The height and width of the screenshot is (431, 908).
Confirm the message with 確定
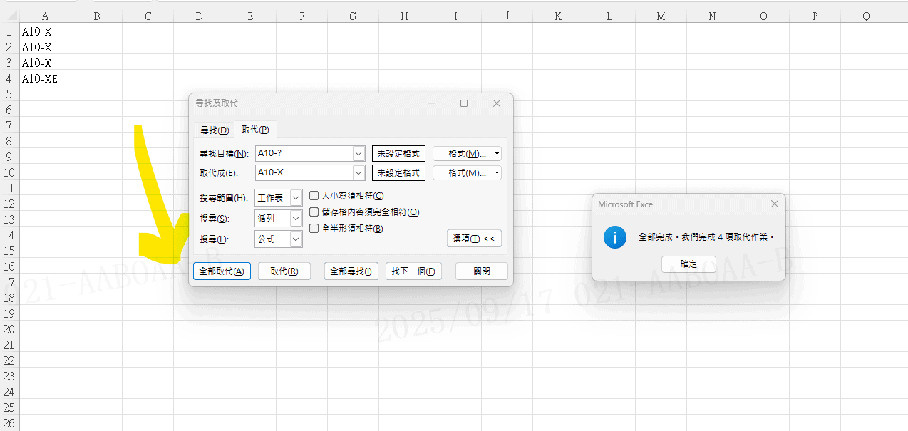[x=688, y=264]
